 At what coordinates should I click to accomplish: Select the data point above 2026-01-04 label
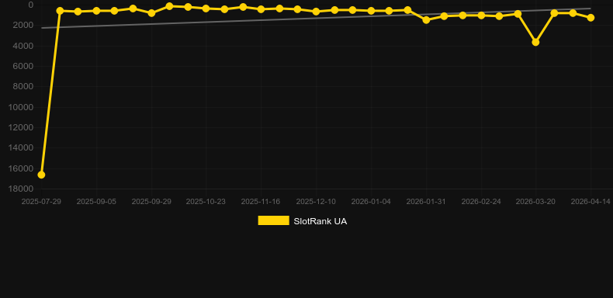tap(371, 11)
